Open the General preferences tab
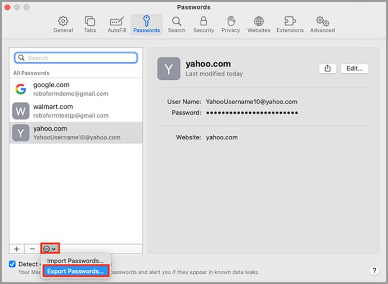The width and height of the screenshot is (388, 284). pyautogui.click(x=63, y=25)
